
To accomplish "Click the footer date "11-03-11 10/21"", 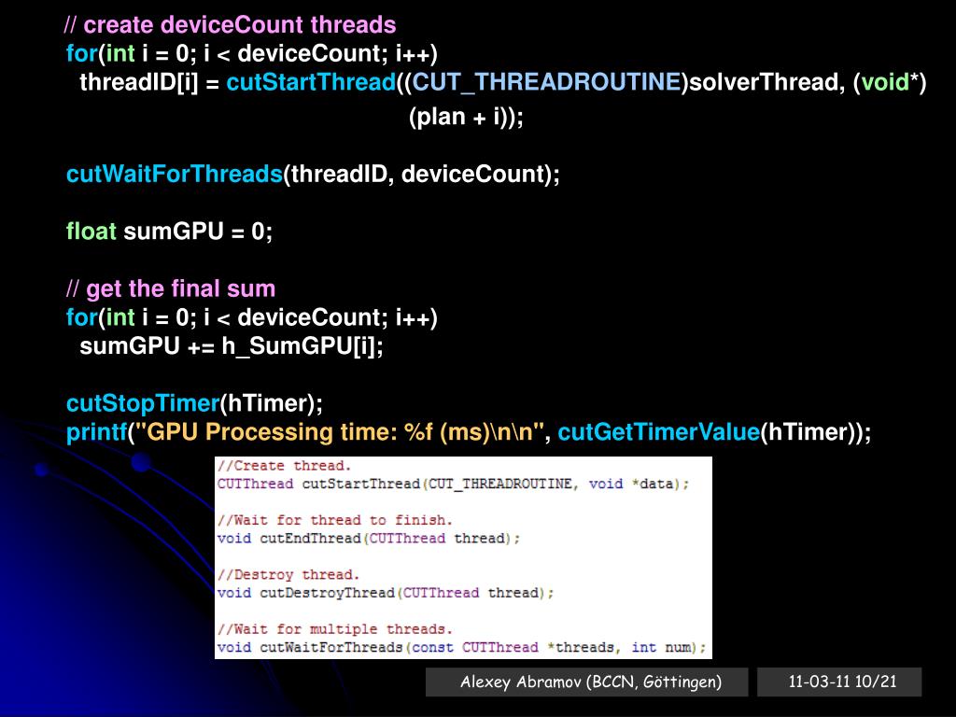I will (843, 682).
